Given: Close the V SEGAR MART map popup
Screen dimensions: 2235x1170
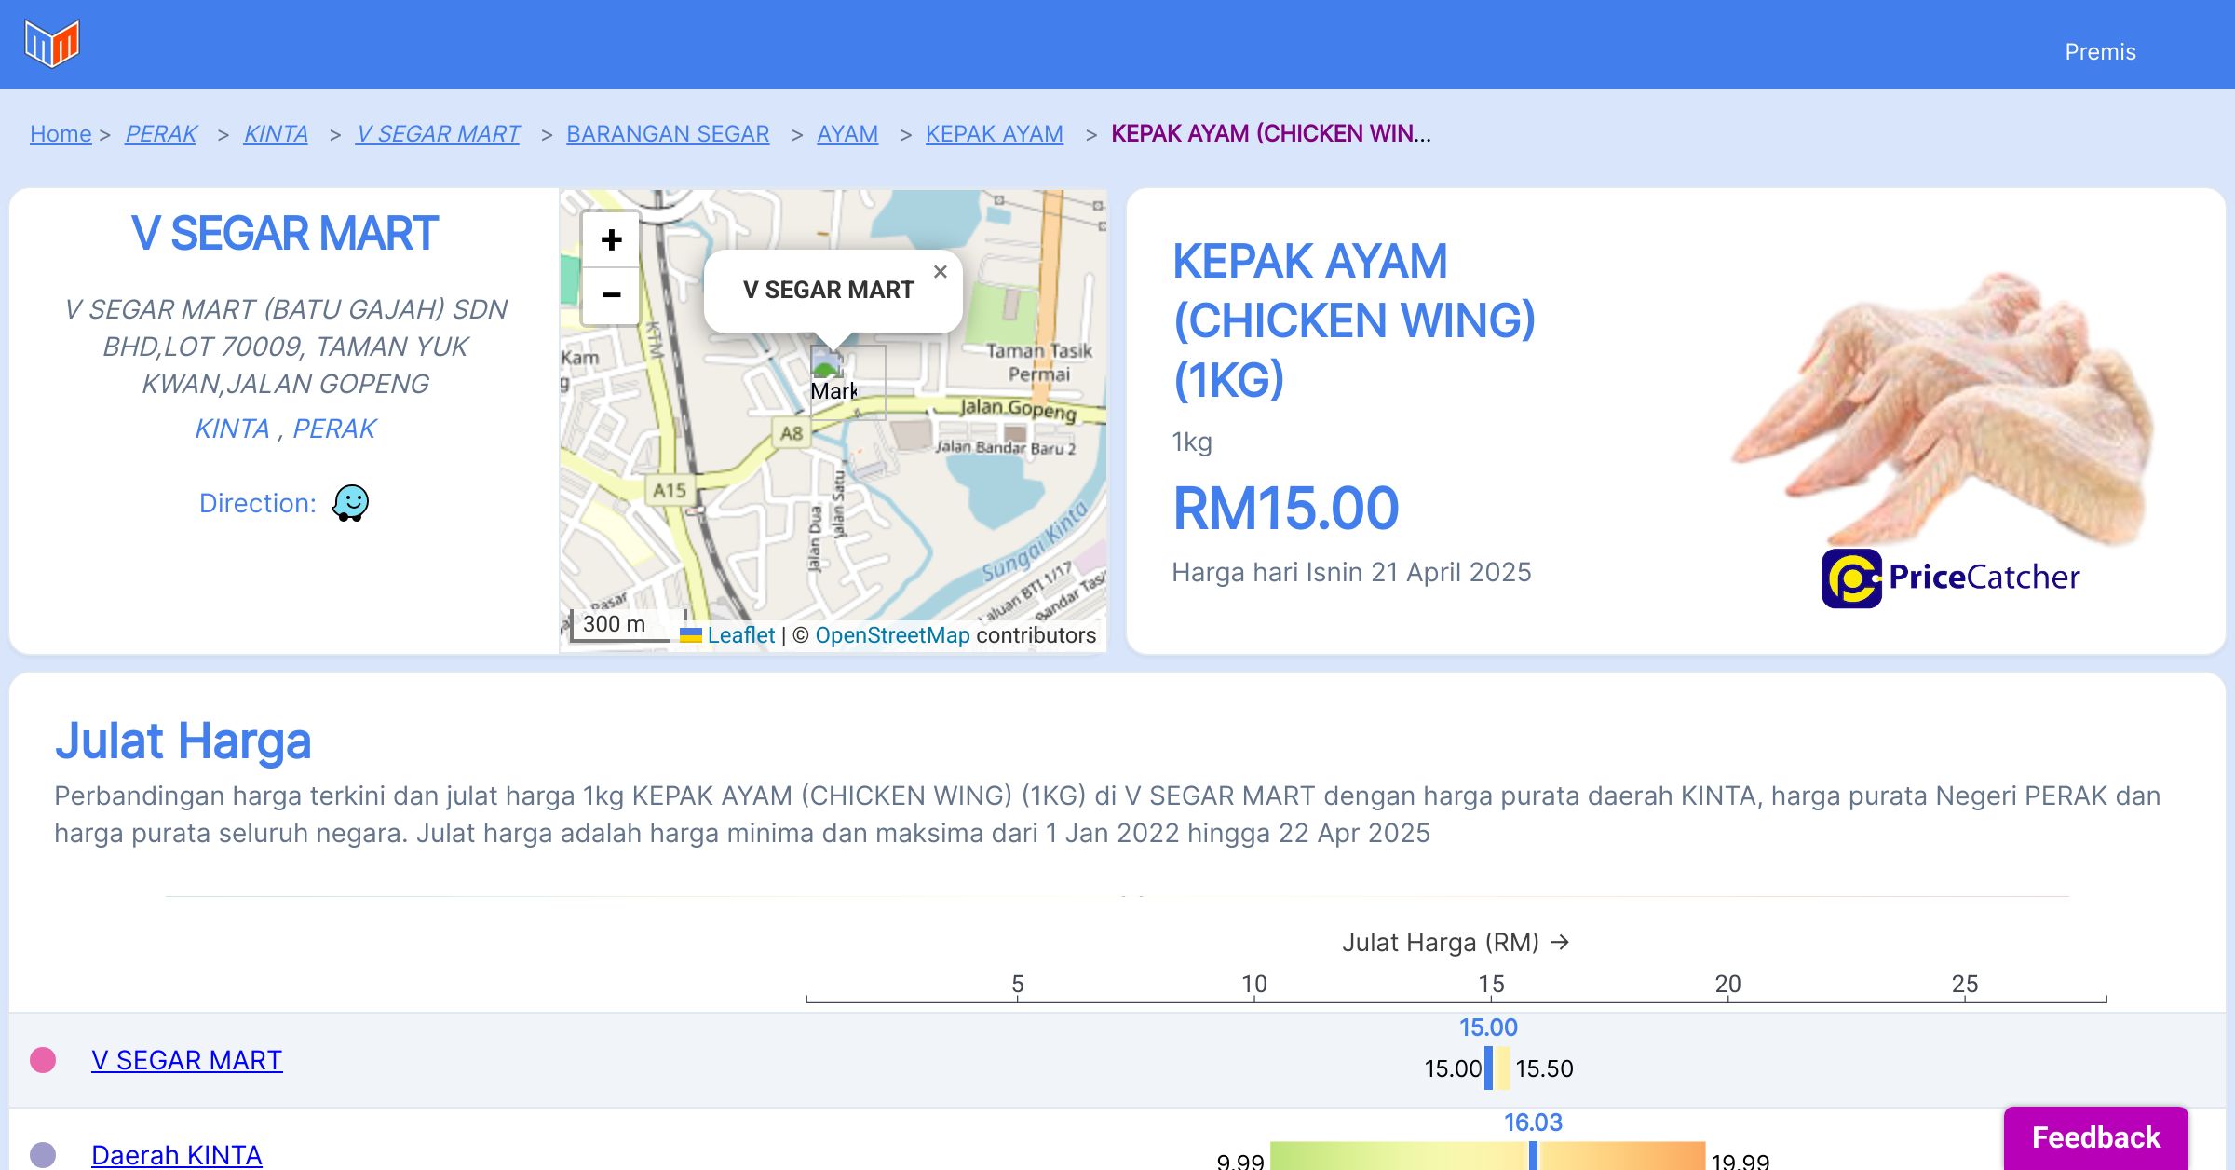Looking at the screenshot, I should [940, 272].
